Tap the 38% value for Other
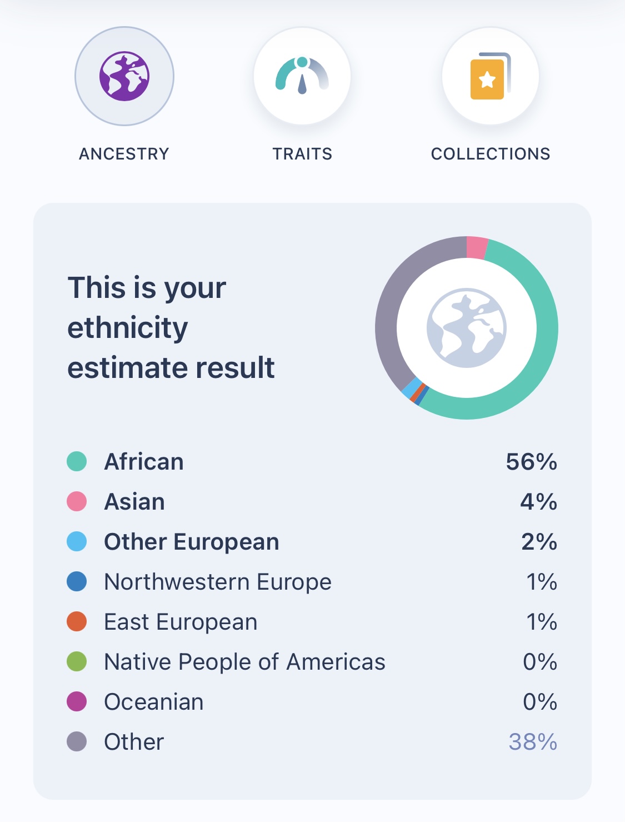 point(533,741)
